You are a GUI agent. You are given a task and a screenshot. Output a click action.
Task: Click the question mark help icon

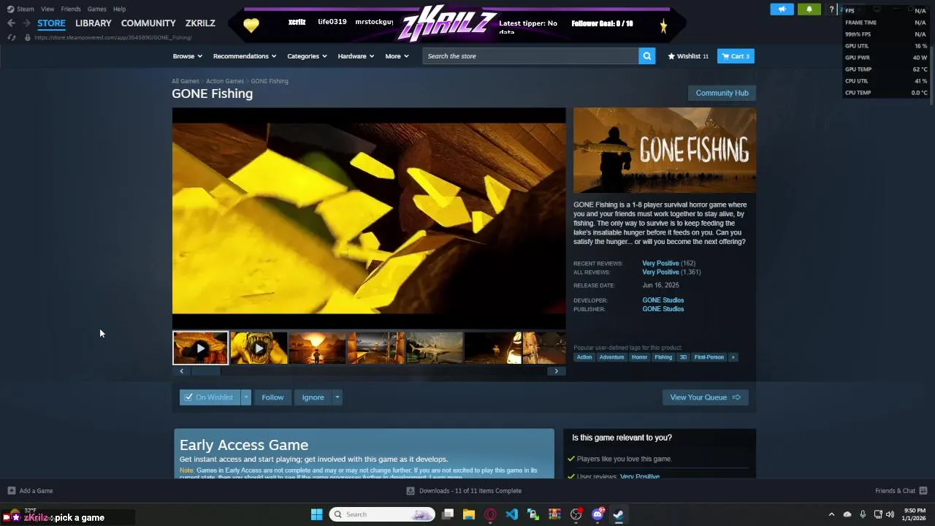(x=831, y=9)
